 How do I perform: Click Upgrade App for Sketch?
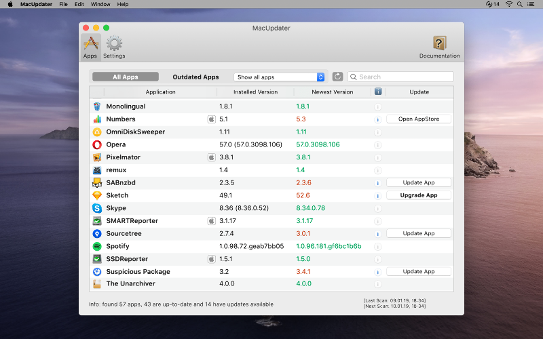pos(419,195)
